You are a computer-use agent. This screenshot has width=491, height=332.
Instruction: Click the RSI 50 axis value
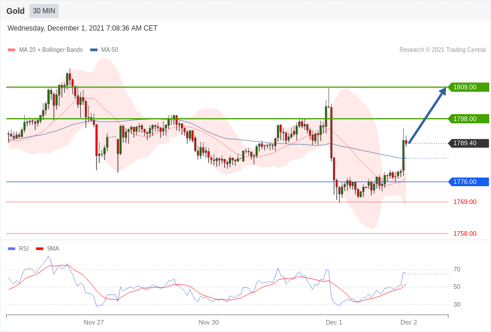click(457, 286)
